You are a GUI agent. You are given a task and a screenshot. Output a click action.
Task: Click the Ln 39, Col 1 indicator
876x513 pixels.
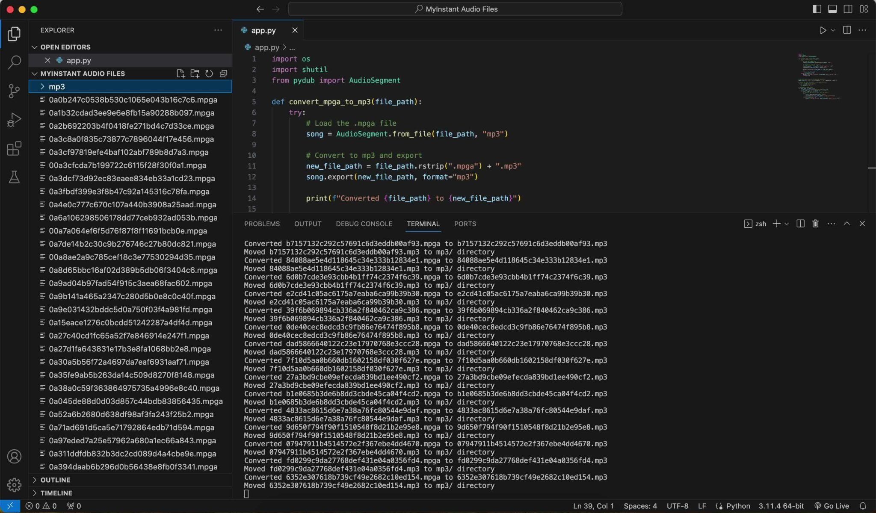coord(593,506)
